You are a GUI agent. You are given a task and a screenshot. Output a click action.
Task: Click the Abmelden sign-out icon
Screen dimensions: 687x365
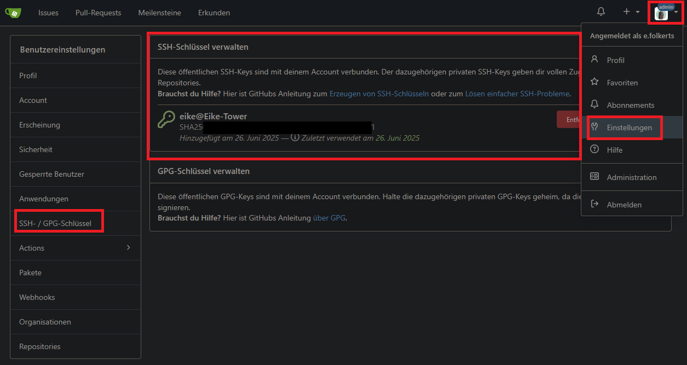[594, 204]
